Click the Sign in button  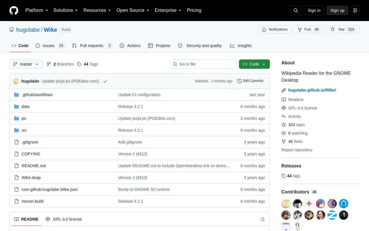point(314,10)
